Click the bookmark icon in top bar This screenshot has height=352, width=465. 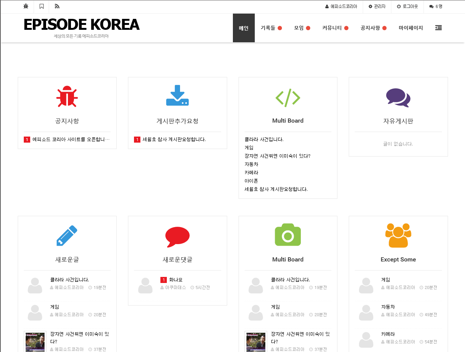point(42,6)
